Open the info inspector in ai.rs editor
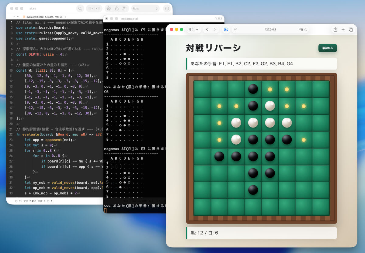This screenshot has height=253, width=365. click(x=167, y=9)
